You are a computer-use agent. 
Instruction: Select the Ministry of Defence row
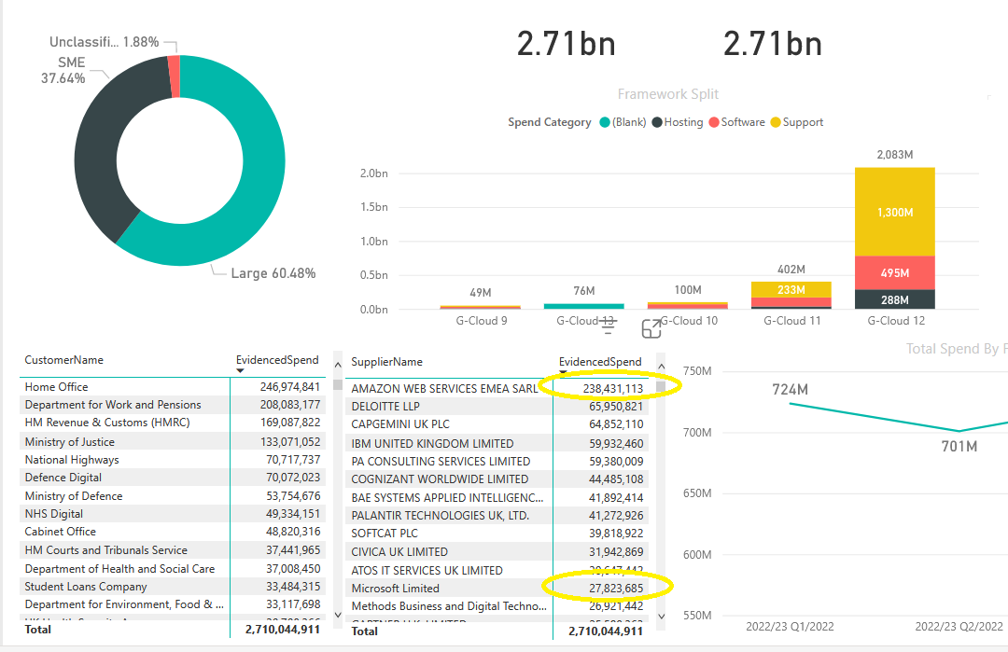pyautogui.click(x=173, y=496)
